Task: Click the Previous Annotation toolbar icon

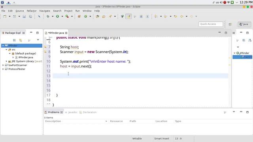Action: tap(166, 17)
